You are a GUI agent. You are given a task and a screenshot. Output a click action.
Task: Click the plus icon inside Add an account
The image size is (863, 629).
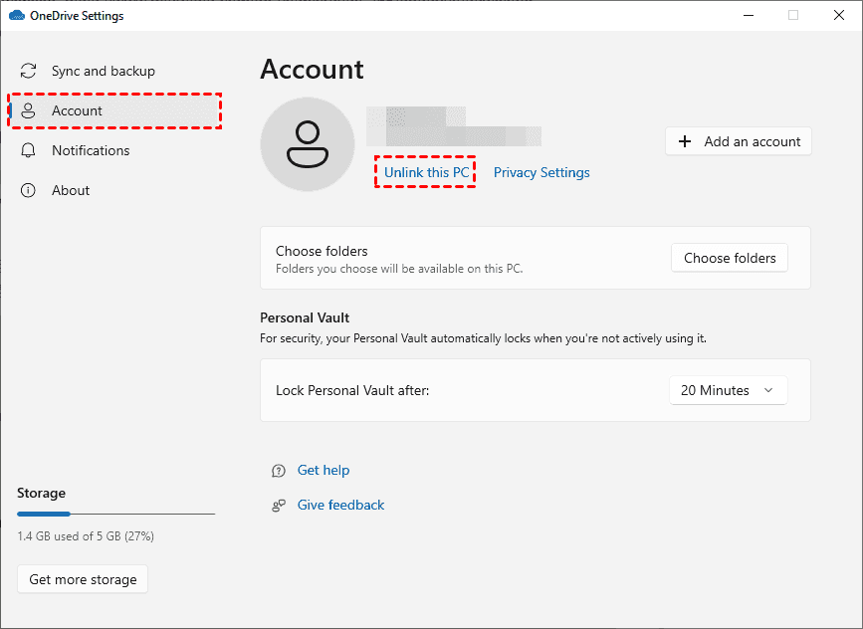(x=685, y=141)
